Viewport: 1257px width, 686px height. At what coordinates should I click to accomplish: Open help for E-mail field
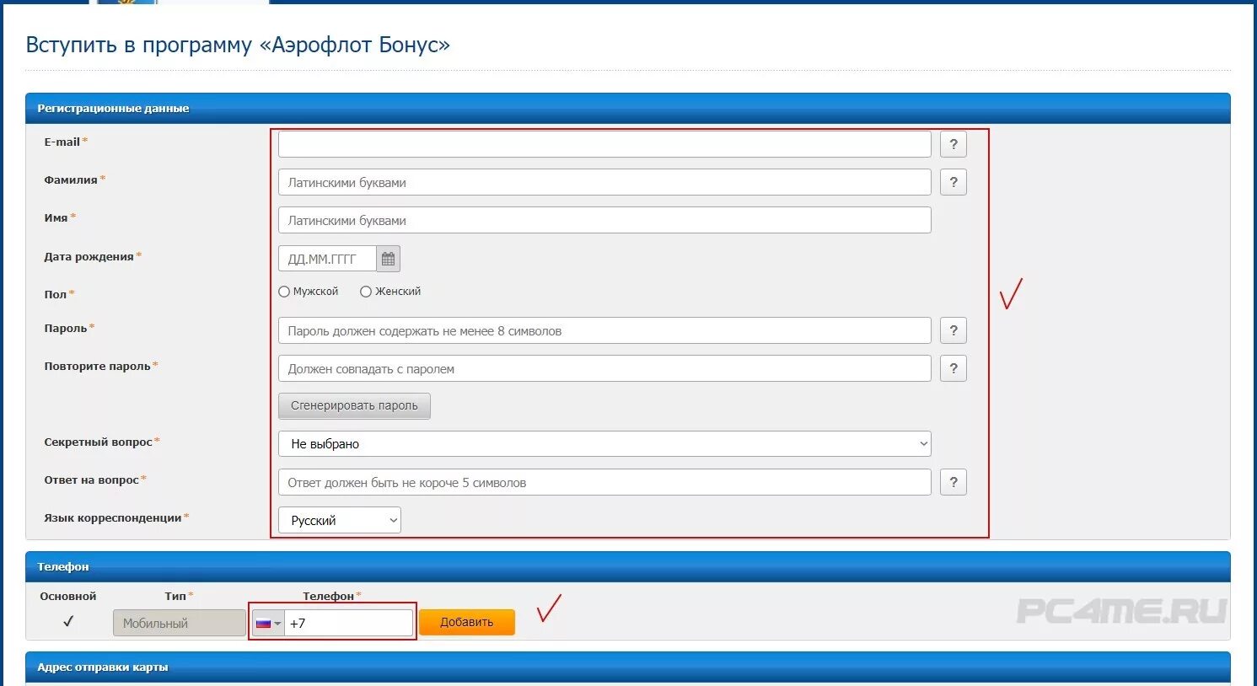[x=953, y=144]
